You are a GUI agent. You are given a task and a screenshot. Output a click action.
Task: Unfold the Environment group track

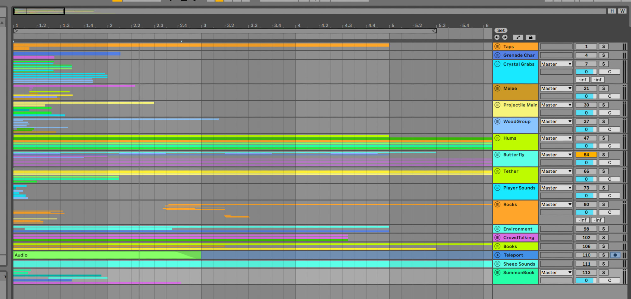pyautogui.click(x=498, y=229)
